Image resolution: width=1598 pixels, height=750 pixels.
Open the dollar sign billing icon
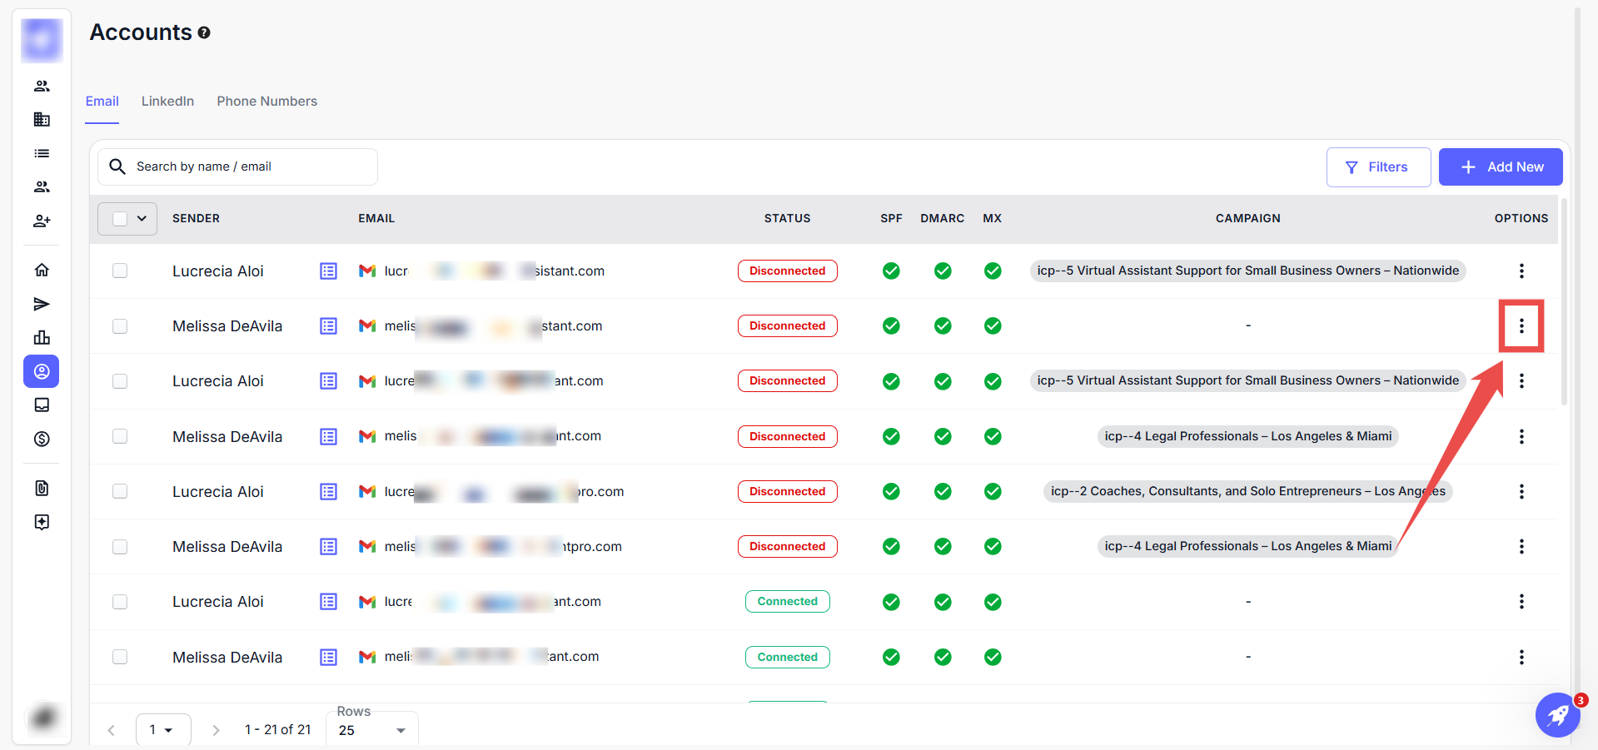42,439
